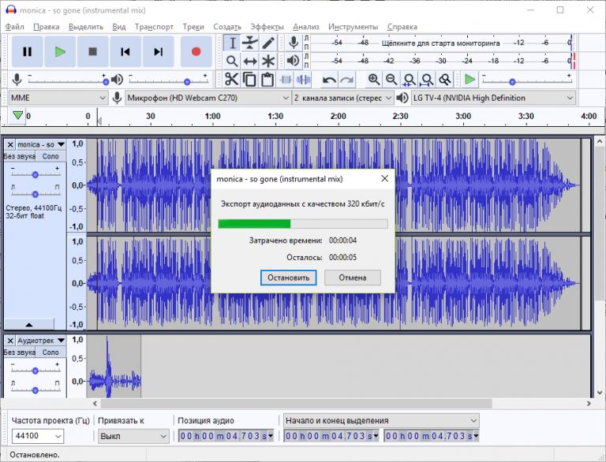Click the Zoom toggle icon

pyautogui.click(x=445, y=80)
